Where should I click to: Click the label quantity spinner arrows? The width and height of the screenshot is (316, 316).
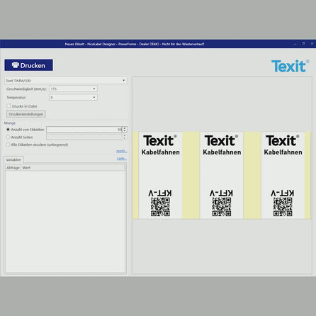click(125, 130)
